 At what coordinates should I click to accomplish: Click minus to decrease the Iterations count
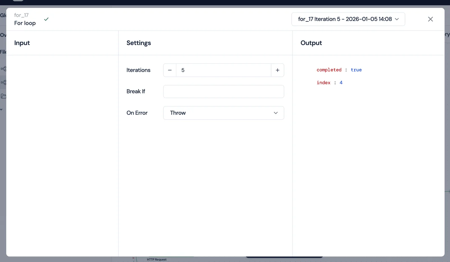(x=169, y=70)
